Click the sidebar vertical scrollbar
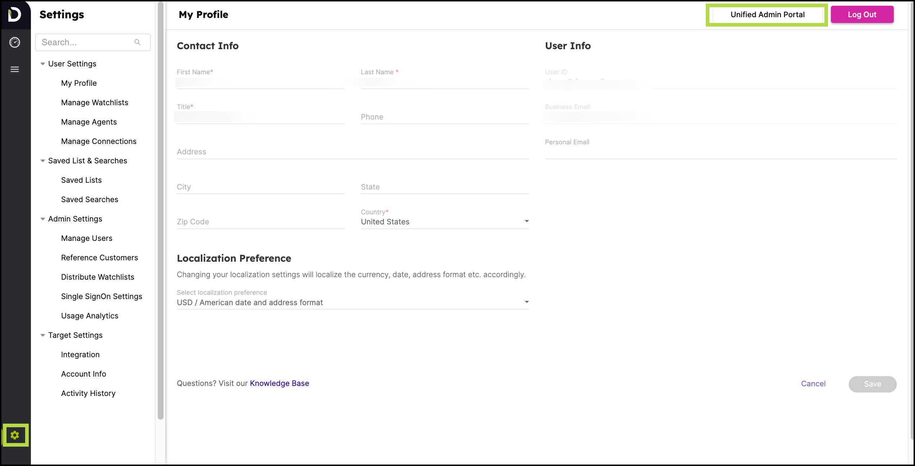Screen dimensions: 915x466 (161, 211)
